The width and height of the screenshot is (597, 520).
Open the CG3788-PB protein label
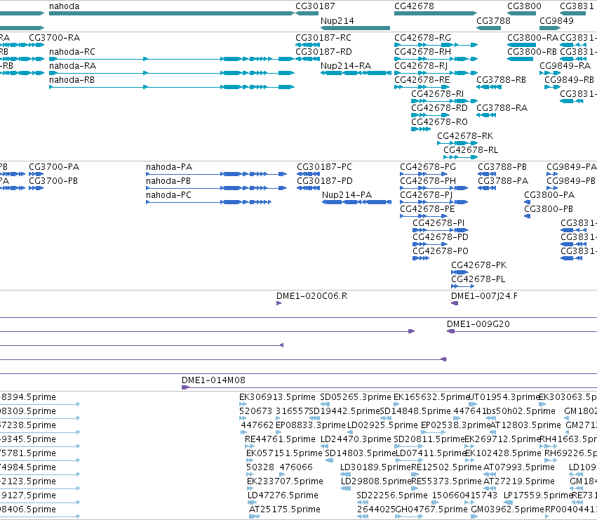(x=502, y=167)
